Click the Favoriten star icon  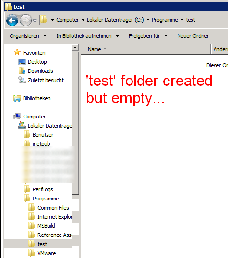point(17,52)
